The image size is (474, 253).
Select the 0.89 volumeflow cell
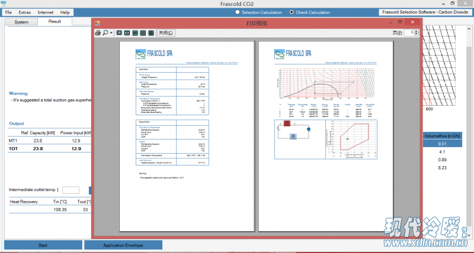(x=442, y=160)
